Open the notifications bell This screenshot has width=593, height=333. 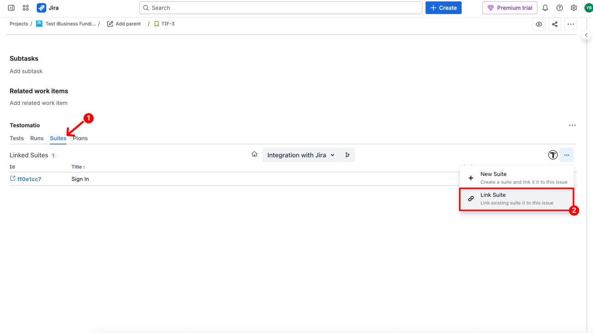pyautogui.click(x=545, y=8)
